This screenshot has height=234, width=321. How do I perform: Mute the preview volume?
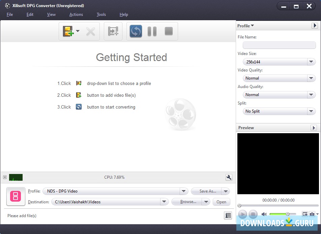coord(264,214)
